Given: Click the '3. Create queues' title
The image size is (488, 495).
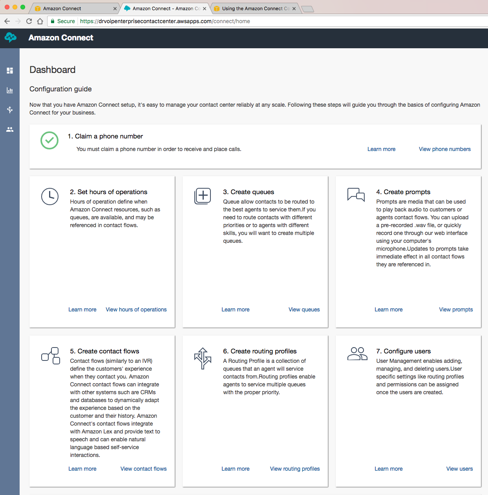Looking at the screenshot, I should click(249, 192).
